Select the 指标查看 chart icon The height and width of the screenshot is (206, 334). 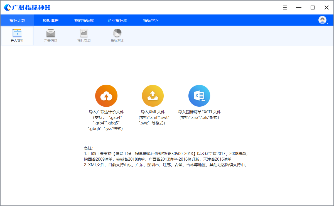coord(84,33)
